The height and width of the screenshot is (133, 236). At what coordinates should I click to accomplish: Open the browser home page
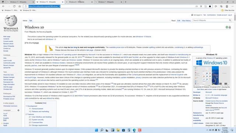coord(20,6)
